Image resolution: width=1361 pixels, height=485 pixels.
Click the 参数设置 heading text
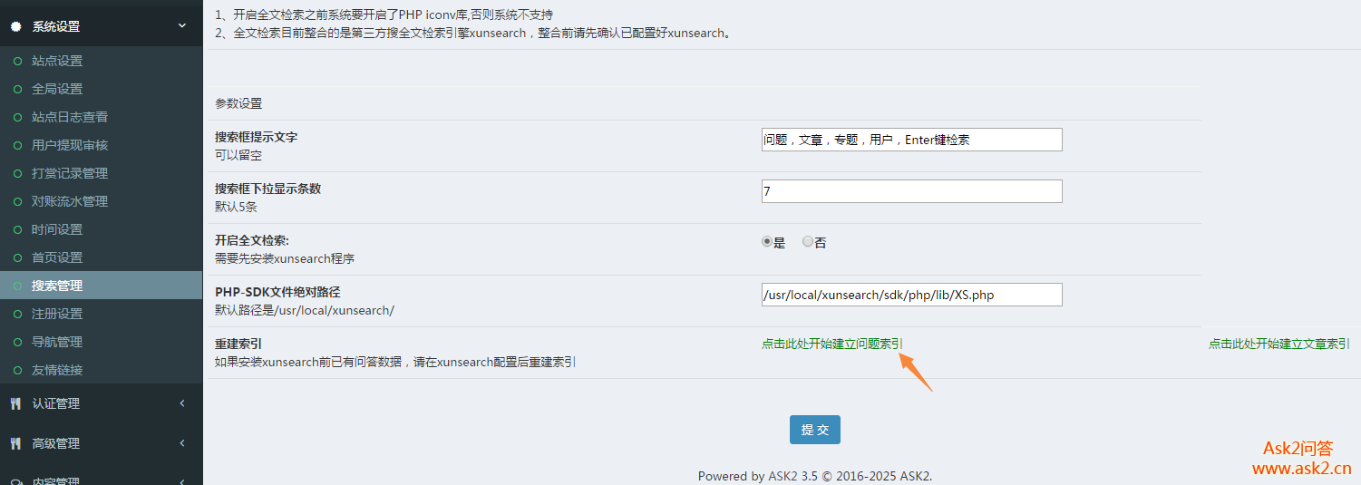[238, 103]
